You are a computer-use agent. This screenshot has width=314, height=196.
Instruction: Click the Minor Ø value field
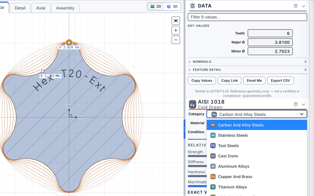[270, 51]
